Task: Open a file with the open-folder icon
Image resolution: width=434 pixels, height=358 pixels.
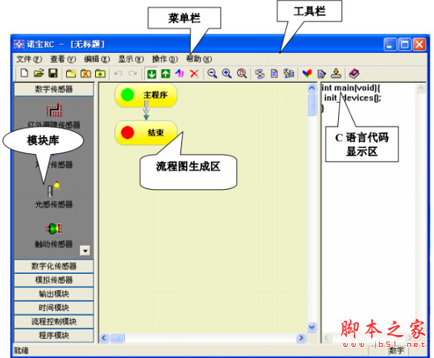Action: tap(39, 73)
